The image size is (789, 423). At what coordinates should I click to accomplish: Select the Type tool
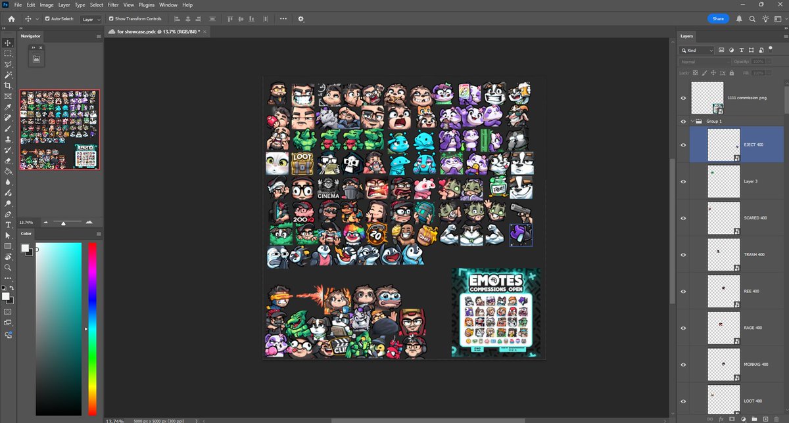8,225
